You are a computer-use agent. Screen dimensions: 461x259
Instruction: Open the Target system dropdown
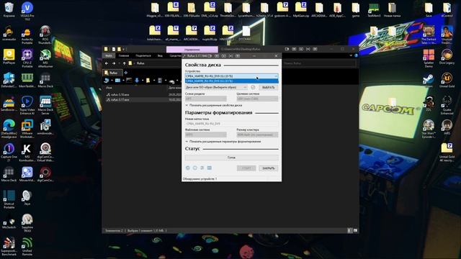tap(257, 99)
